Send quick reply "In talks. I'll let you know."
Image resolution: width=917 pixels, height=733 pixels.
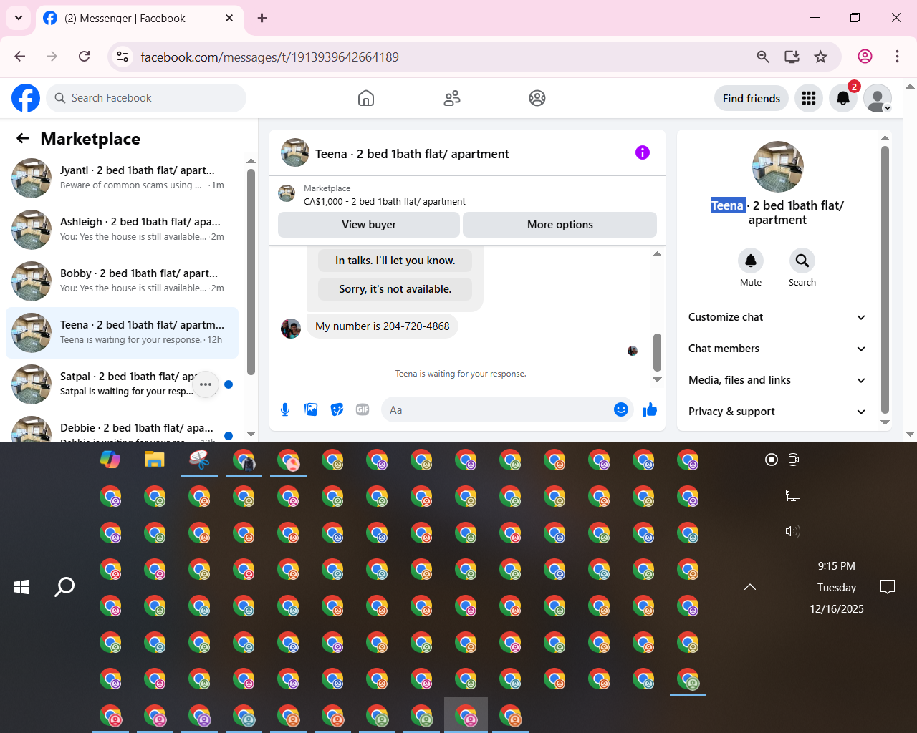(395, 261)
